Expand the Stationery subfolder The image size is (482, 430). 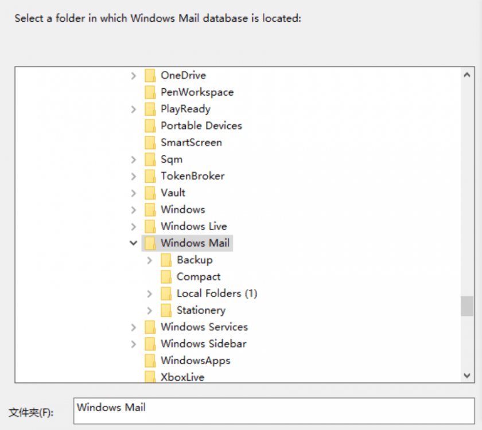click(x=149, y=310)
